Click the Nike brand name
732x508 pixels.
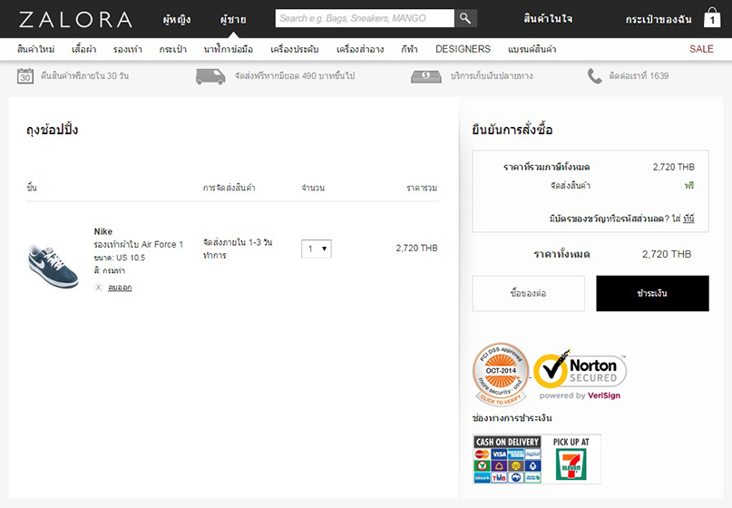pos(103,231)
